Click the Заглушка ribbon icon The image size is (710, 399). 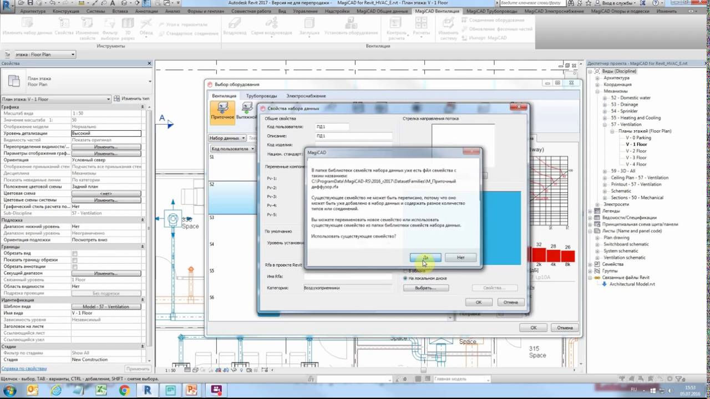click(310, 26)
